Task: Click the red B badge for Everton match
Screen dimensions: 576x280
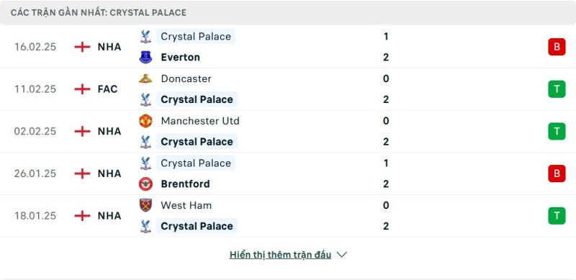Action: point(557,47)
